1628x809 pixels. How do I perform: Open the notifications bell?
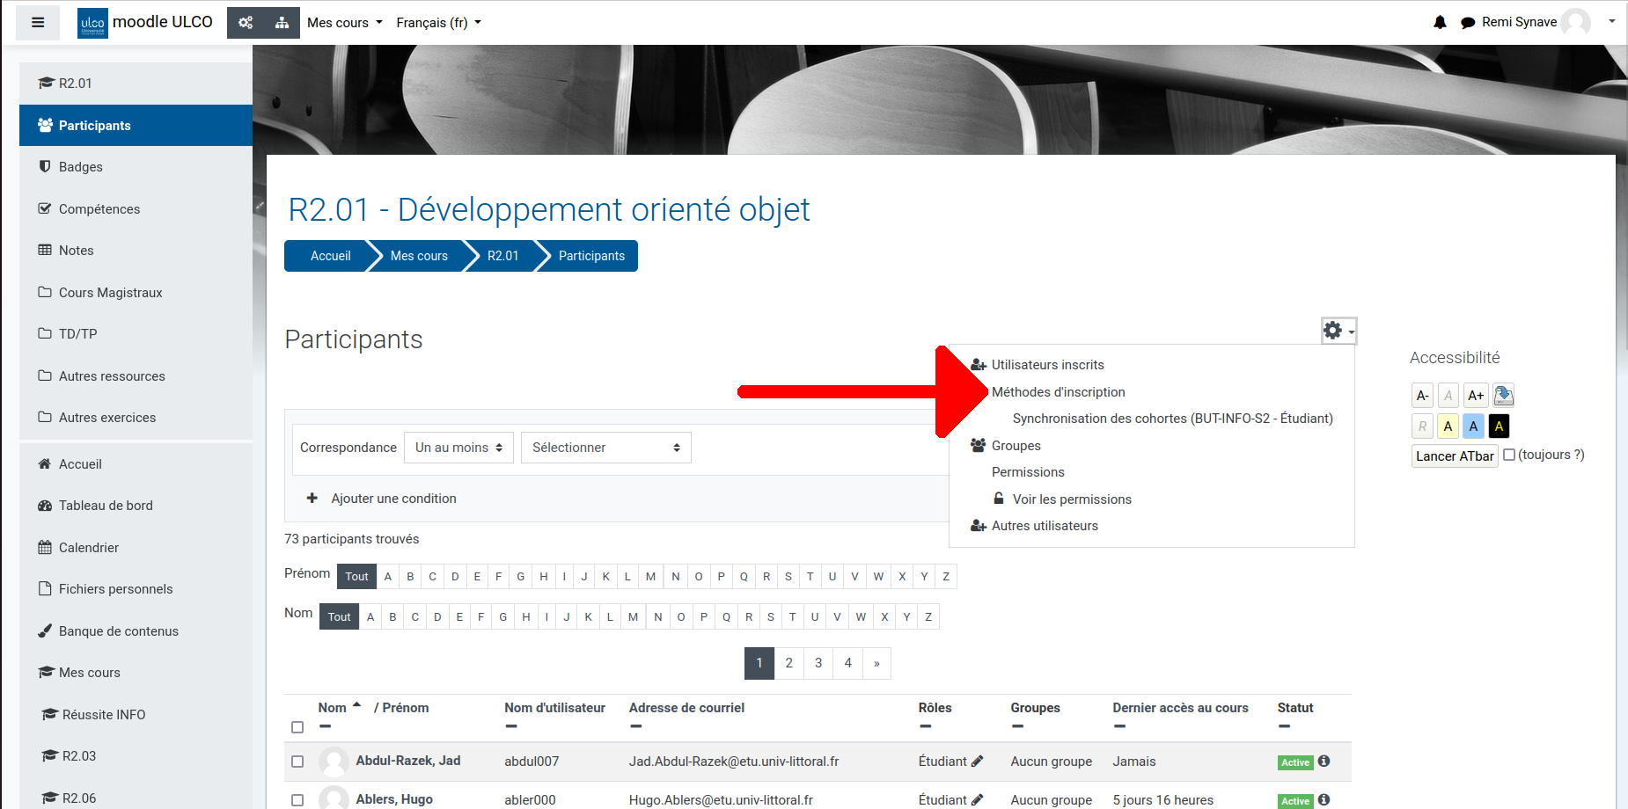tap(1440, 23)
